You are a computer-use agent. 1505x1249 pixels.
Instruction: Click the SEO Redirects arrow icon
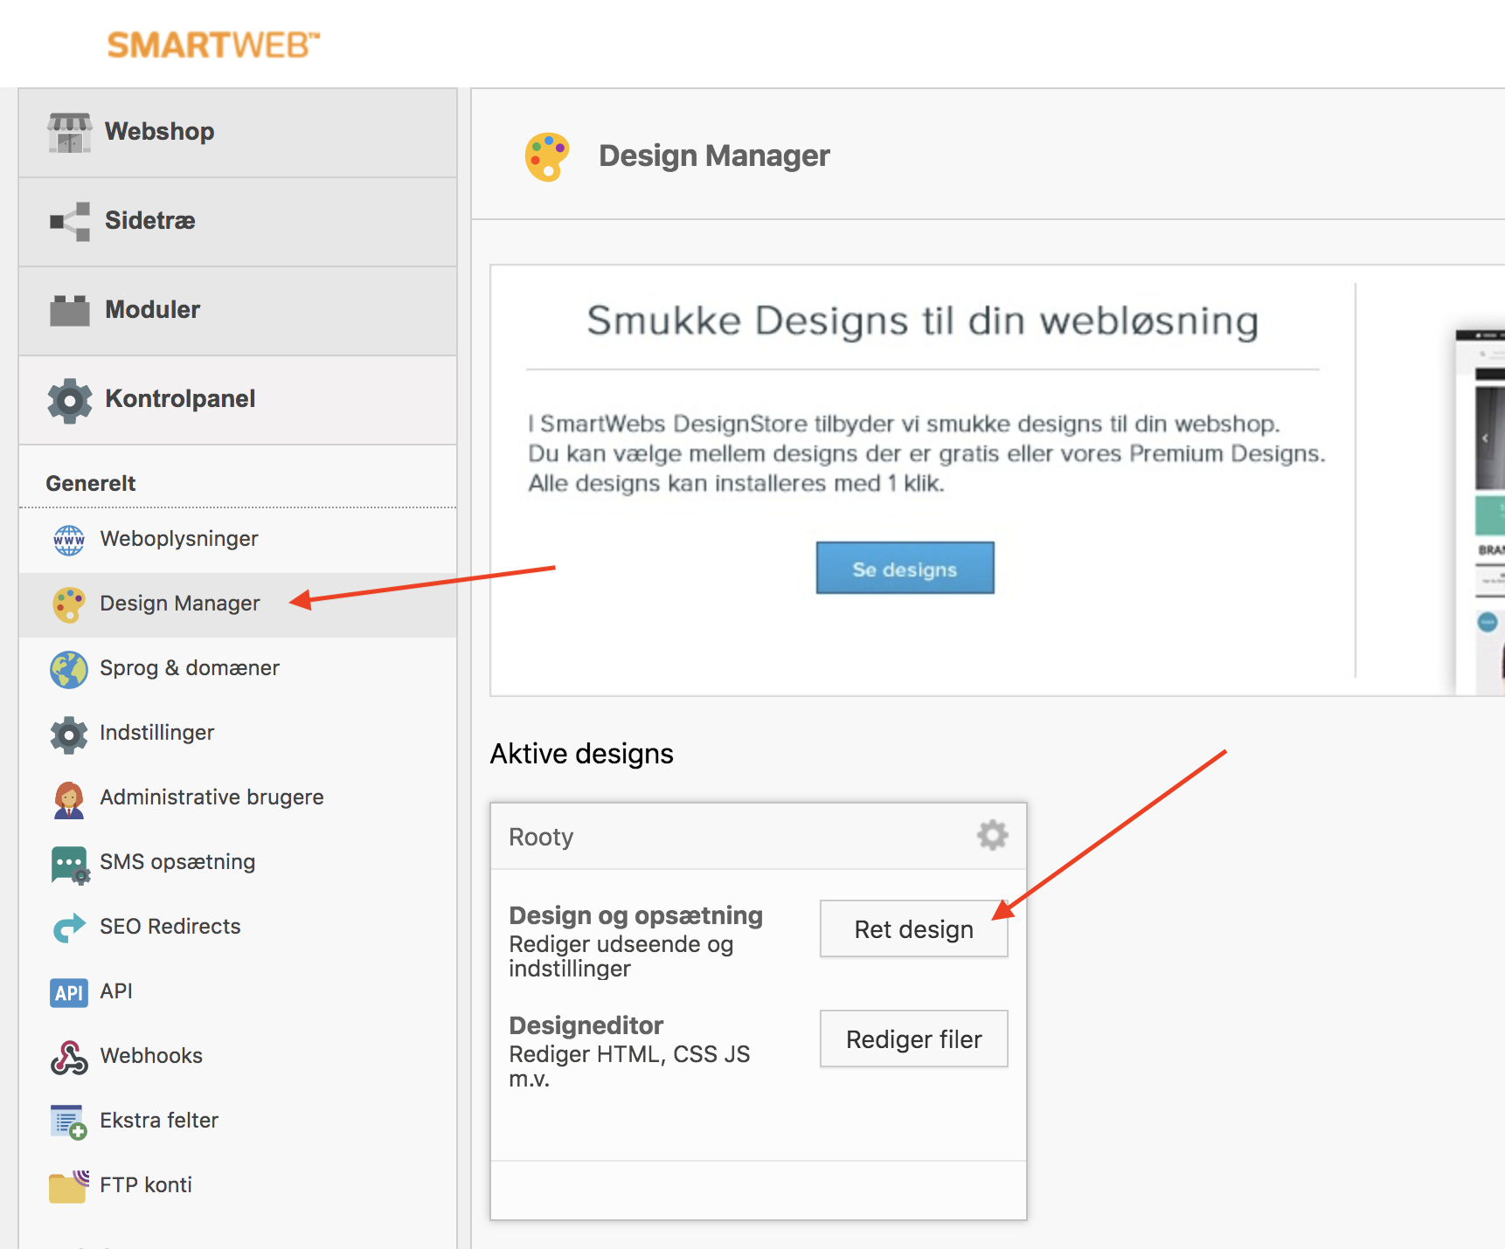68,927
